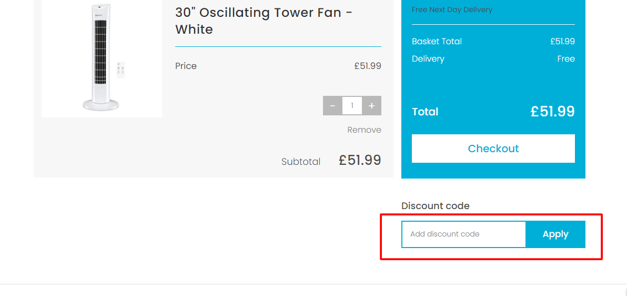Select the Price label in item row
627x296 pixels.
click(186, 66)
